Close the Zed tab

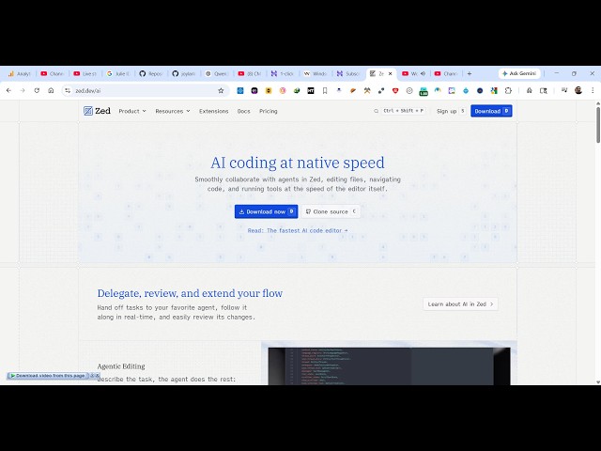391,73
